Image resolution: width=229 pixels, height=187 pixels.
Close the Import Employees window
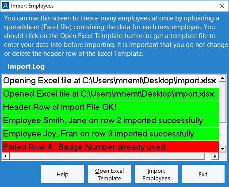[222, 6]
